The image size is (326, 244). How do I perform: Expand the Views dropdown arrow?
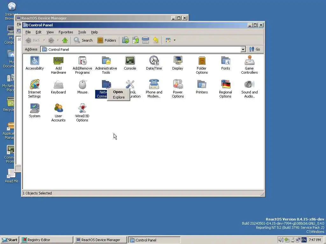click(x=174, y=40)
